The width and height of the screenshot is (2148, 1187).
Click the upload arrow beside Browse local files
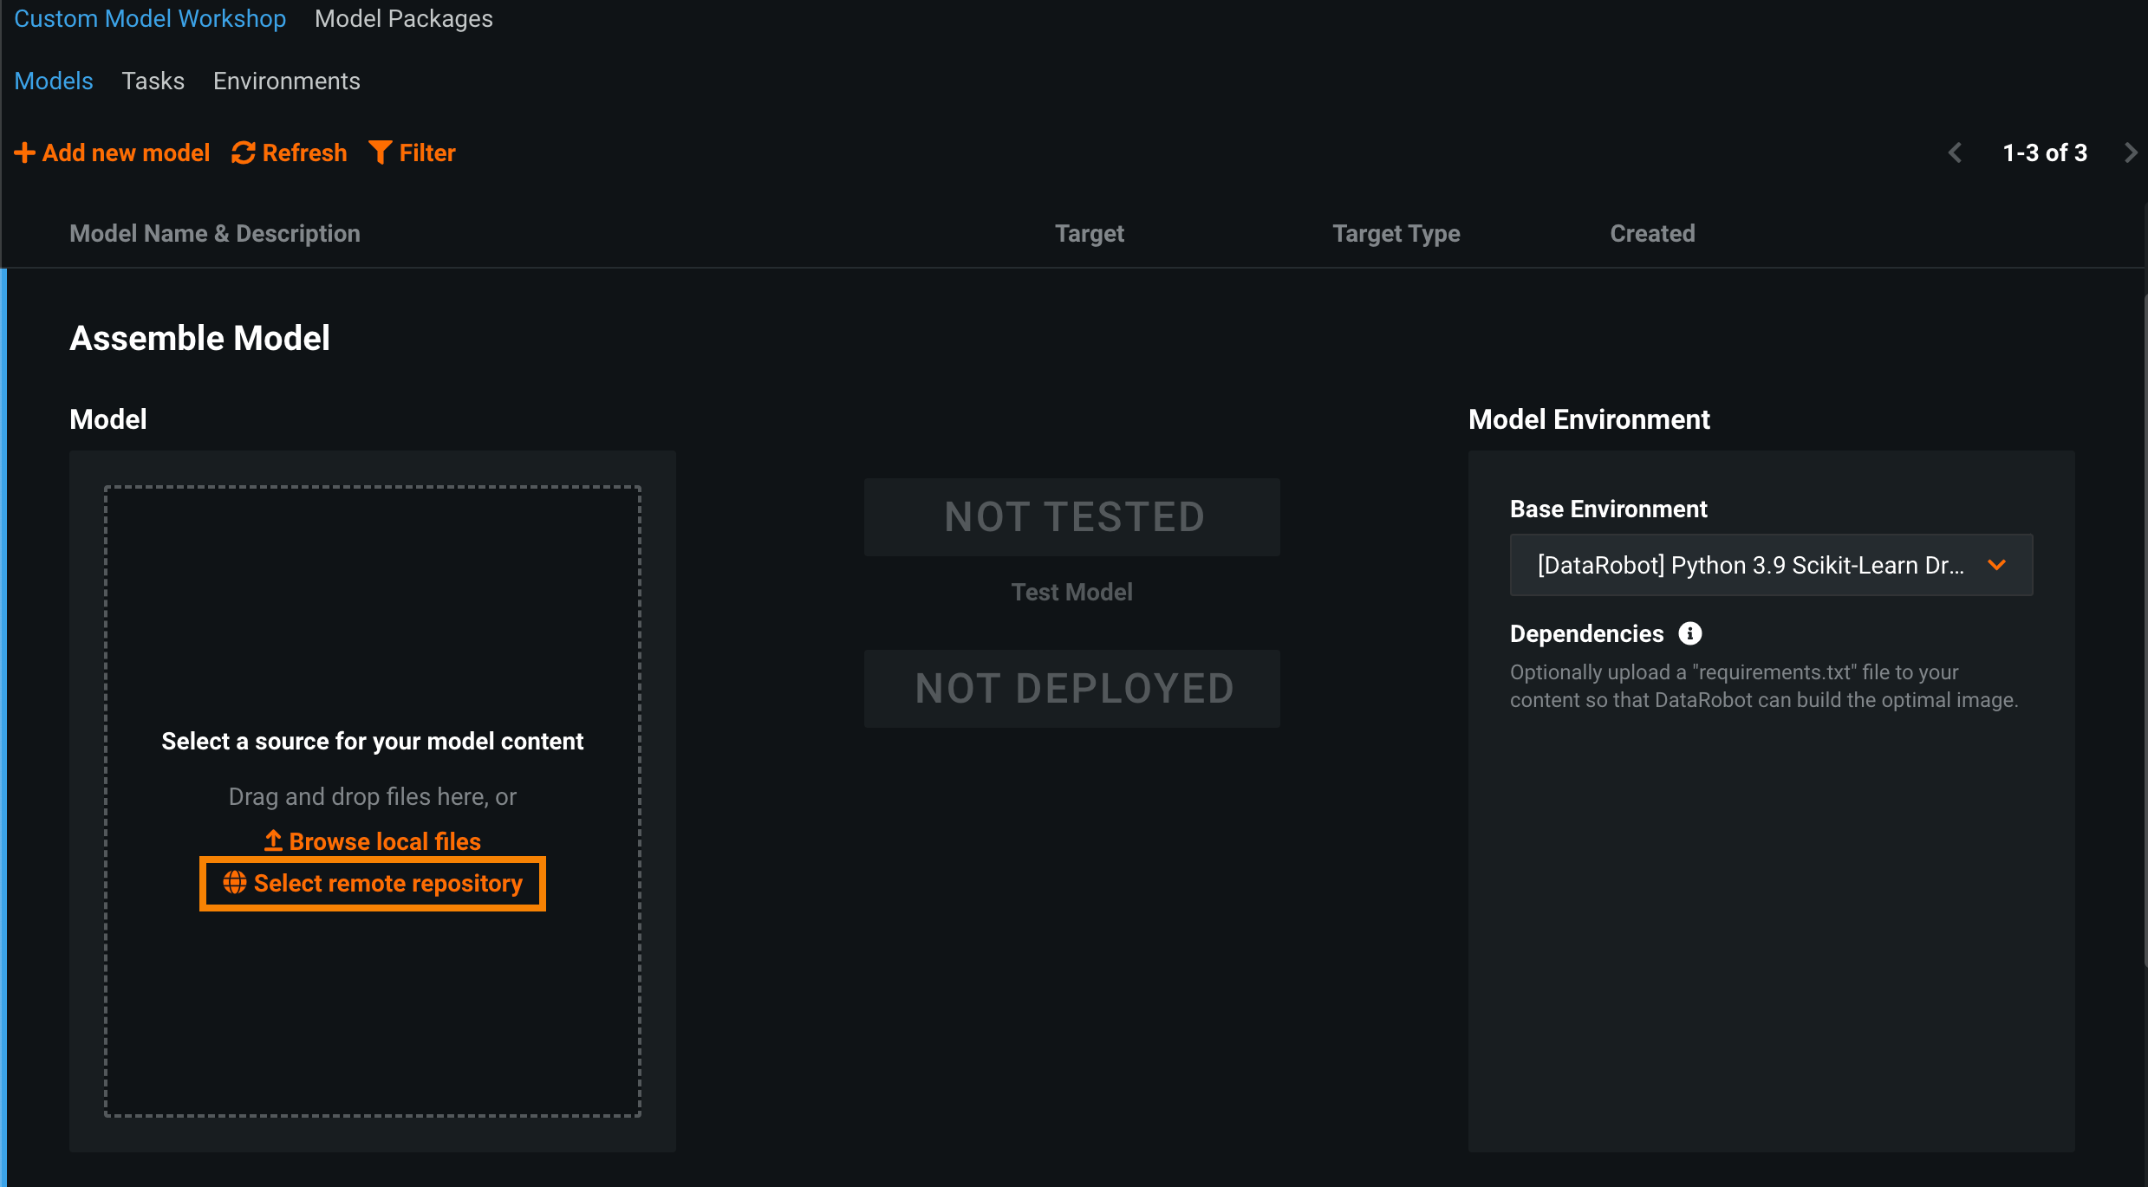coord(273,840)
